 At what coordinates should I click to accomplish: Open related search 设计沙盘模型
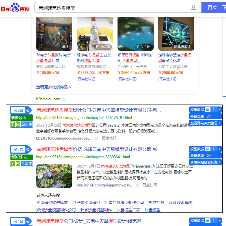pyautogui.click(x=181, y=203)
